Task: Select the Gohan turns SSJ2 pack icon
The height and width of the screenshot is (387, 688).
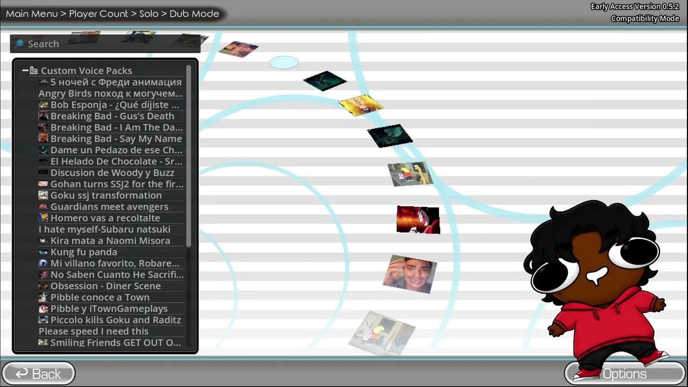Action: 44,184
